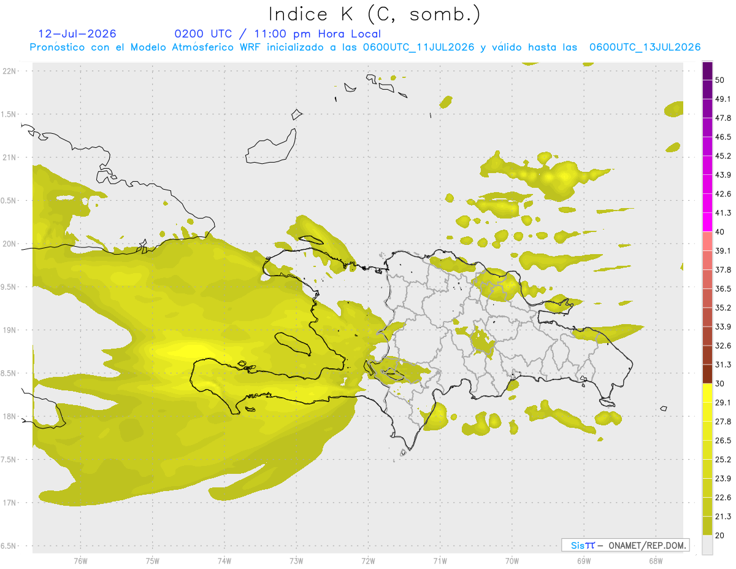Pick the dark brown swatch just above legend 30
736x569 pixels.
[x=707, y=374]
